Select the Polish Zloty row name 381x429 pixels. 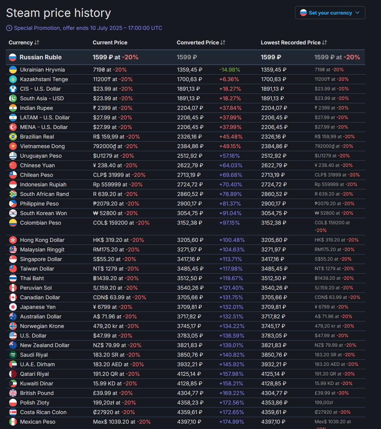35,403
